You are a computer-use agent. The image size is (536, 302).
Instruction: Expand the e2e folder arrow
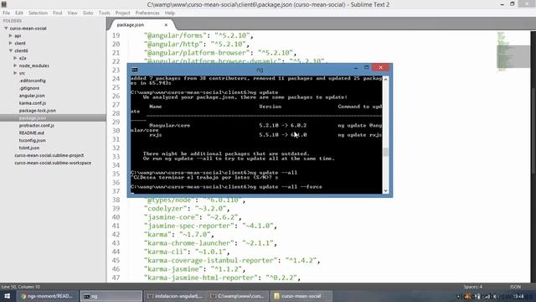[x=15, y=58]
